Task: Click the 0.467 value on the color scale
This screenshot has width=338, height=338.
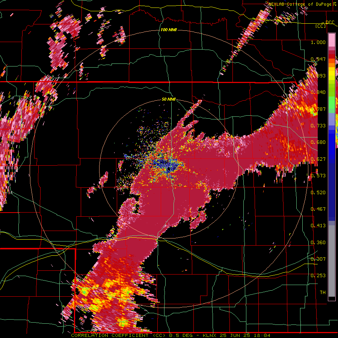Action: coord(318,209)
